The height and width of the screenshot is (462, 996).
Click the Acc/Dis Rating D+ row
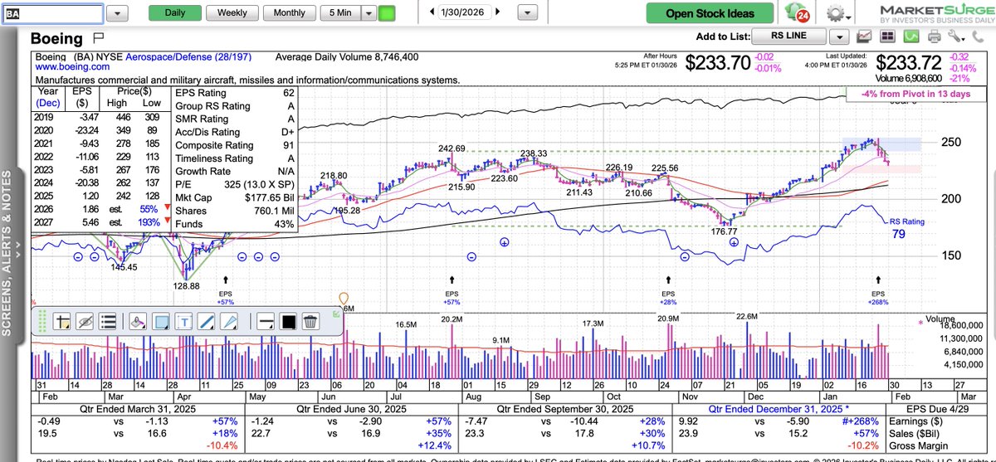coord(234,132)
